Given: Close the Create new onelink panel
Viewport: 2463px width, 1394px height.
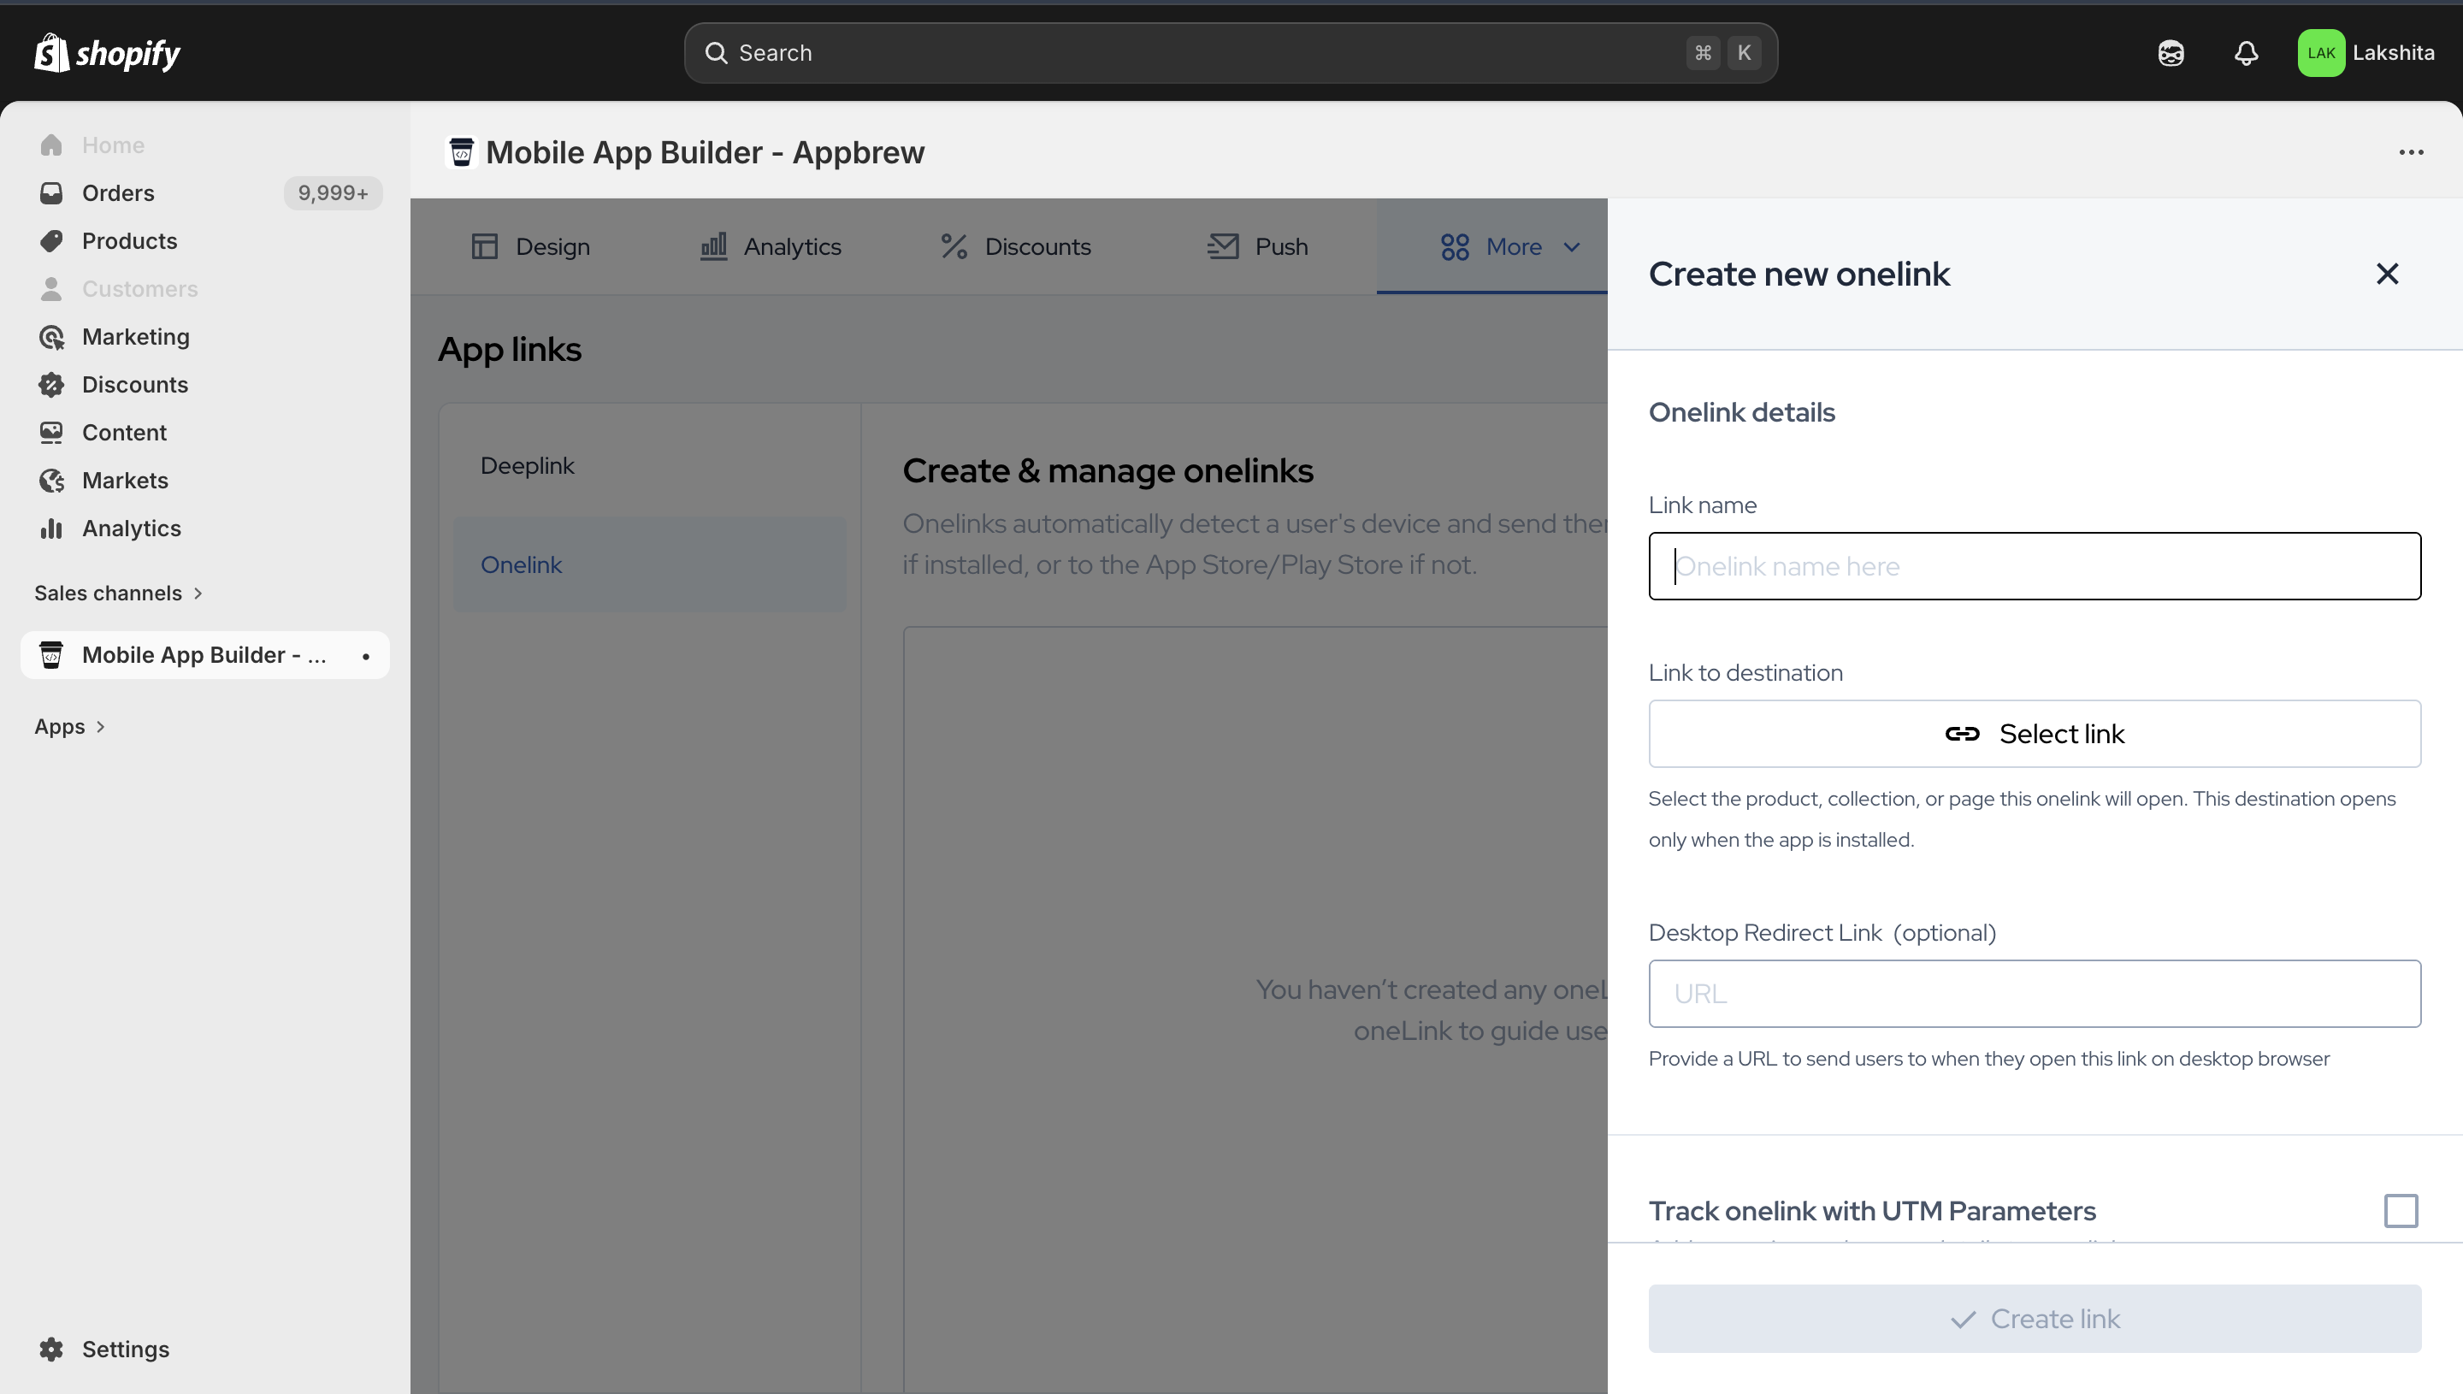Looking at the screenshot, I should [x=2386, y=274].
